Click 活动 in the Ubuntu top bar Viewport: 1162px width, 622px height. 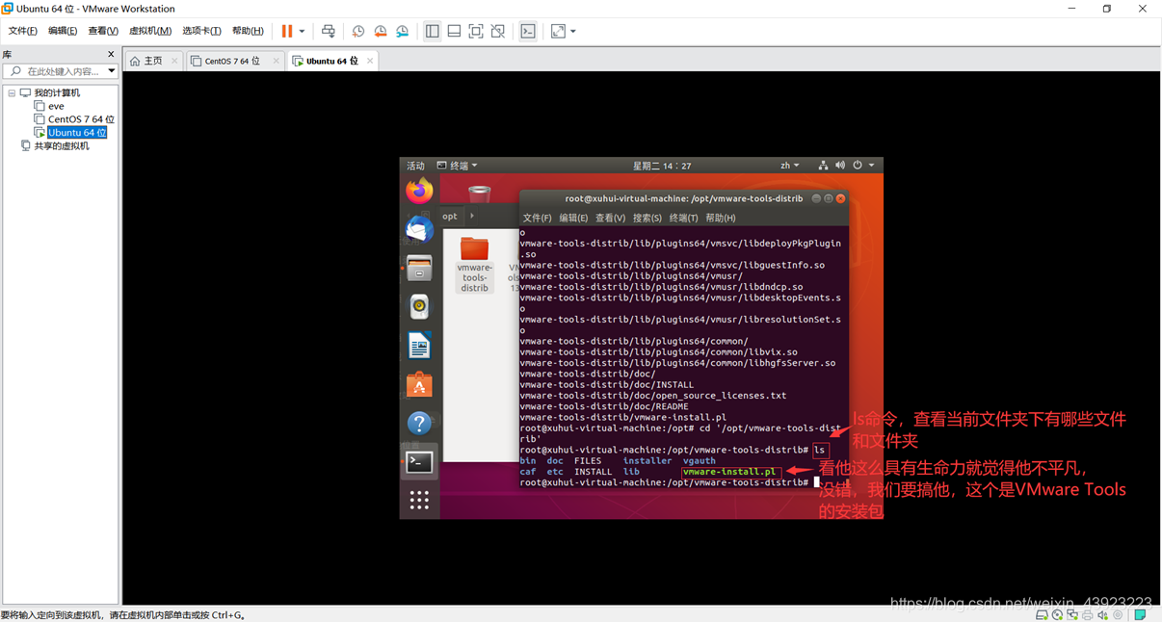415,166
